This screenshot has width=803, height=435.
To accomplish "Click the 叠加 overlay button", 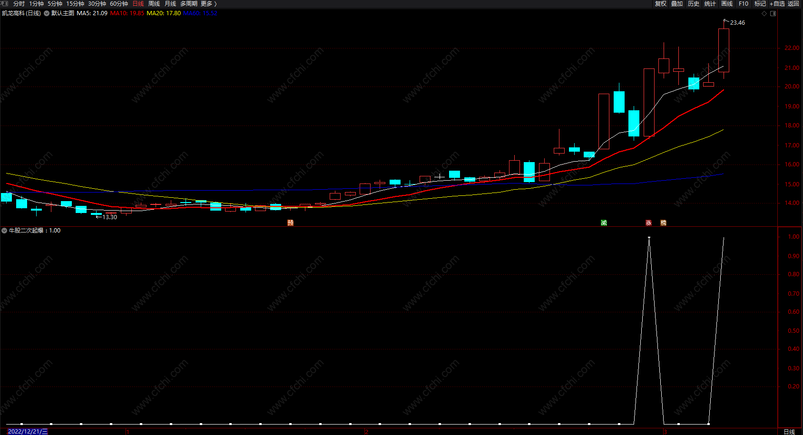I will pos(677,4).
